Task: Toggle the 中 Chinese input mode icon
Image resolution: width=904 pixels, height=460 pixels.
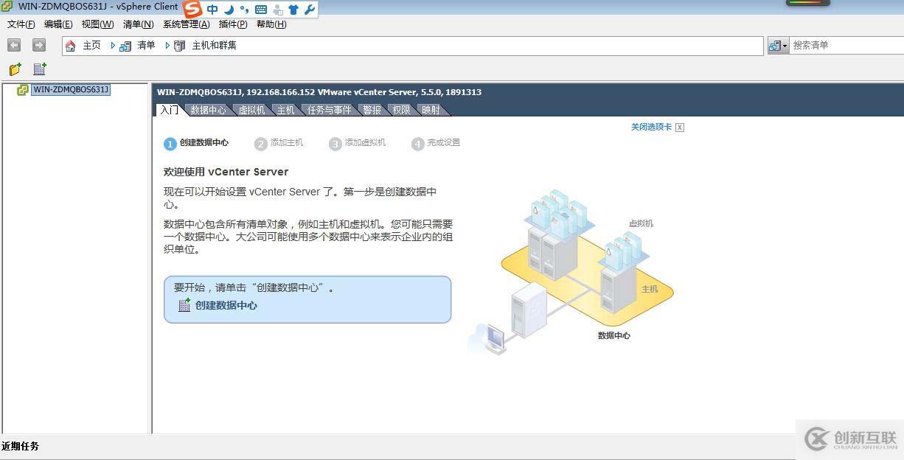Action: (212, 10)
